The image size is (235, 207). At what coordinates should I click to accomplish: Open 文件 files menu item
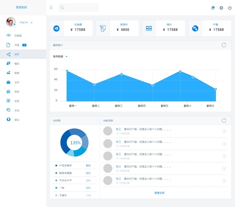(x=23, y=82)
